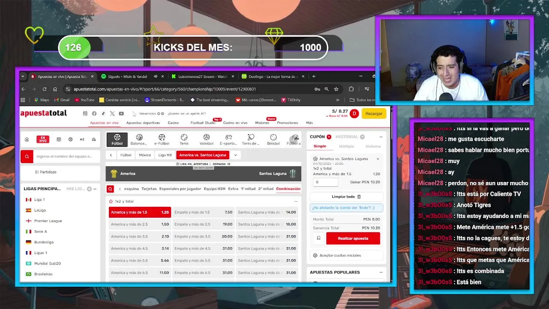Select bet America y más de 4.5
The width and height of the screenshot is (549, 309).
click(x=140, y=248)
